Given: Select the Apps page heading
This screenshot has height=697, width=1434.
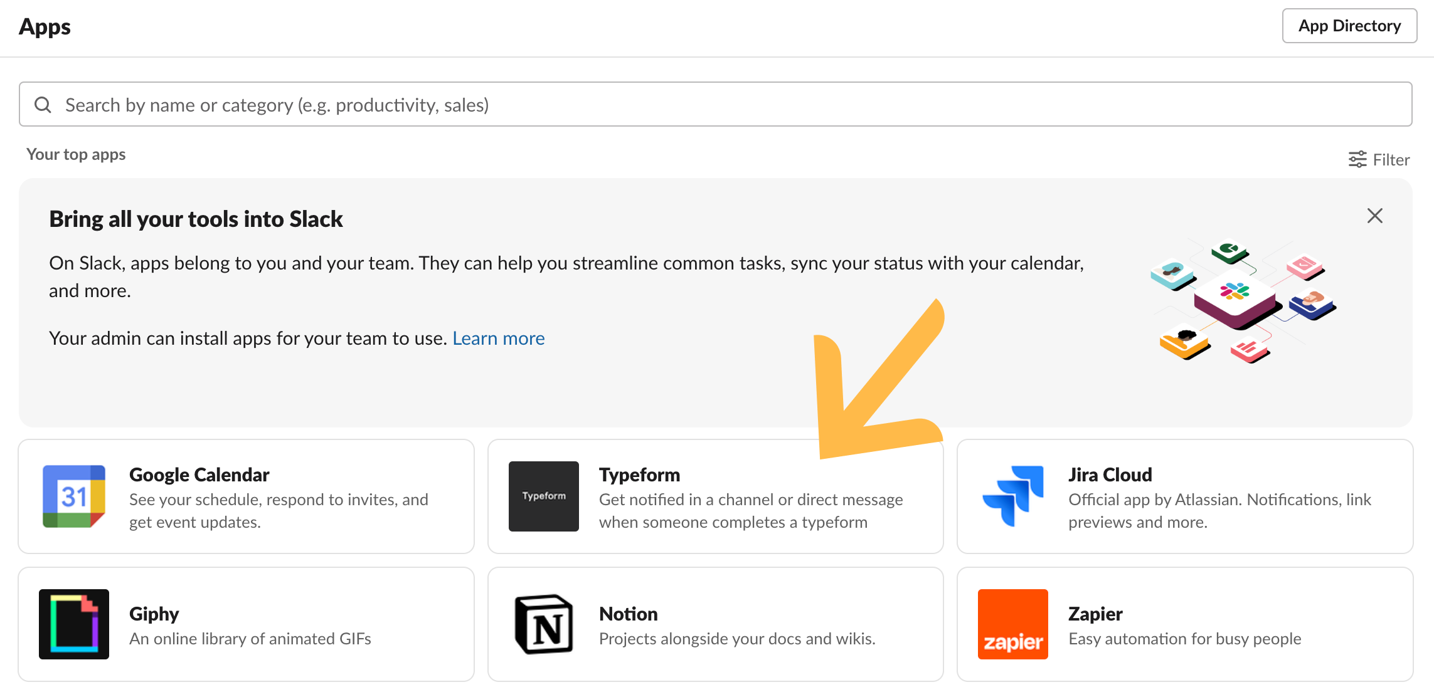Looking at the screenshot, I should 45,26.
